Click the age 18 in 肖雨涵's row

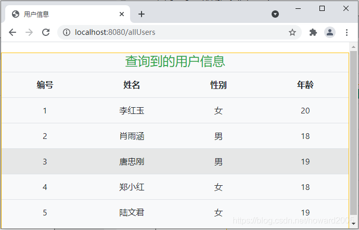pos(305,136)
